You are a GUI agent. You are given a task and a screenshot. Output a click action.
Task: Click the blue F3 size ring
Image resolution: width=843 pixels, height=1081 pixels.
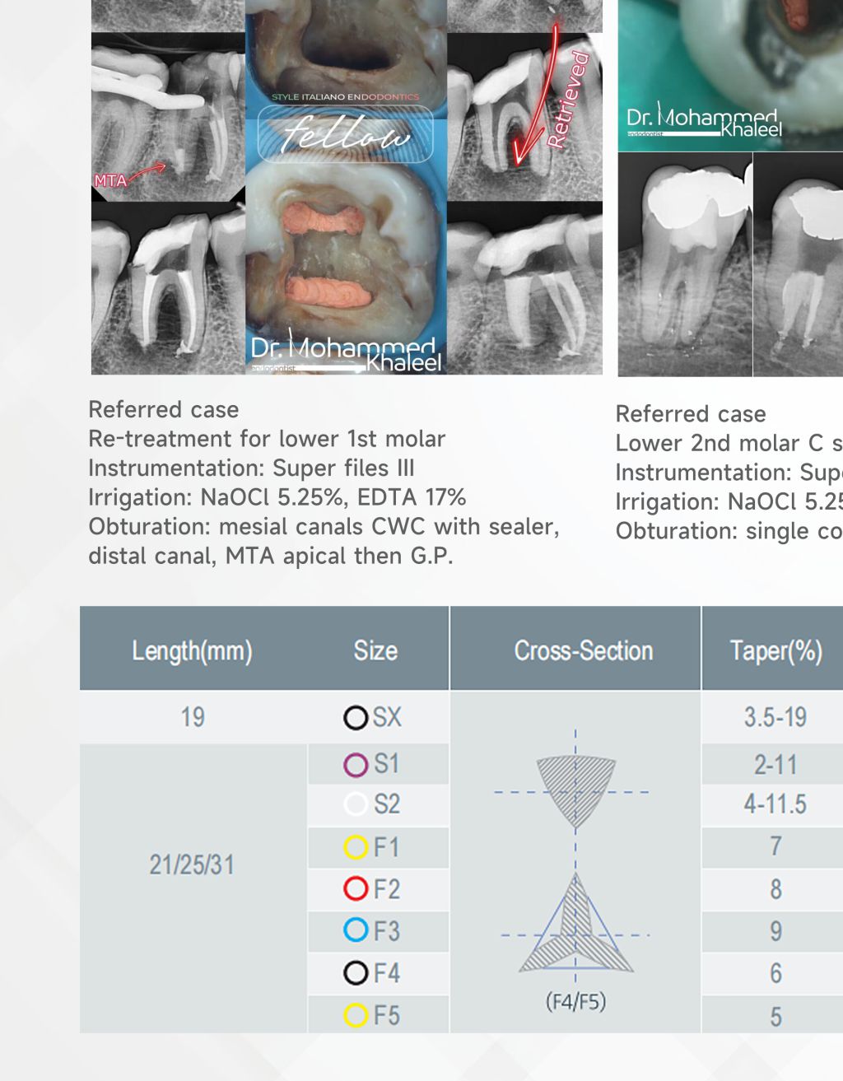pyautogui.click(x=356, y=930)
